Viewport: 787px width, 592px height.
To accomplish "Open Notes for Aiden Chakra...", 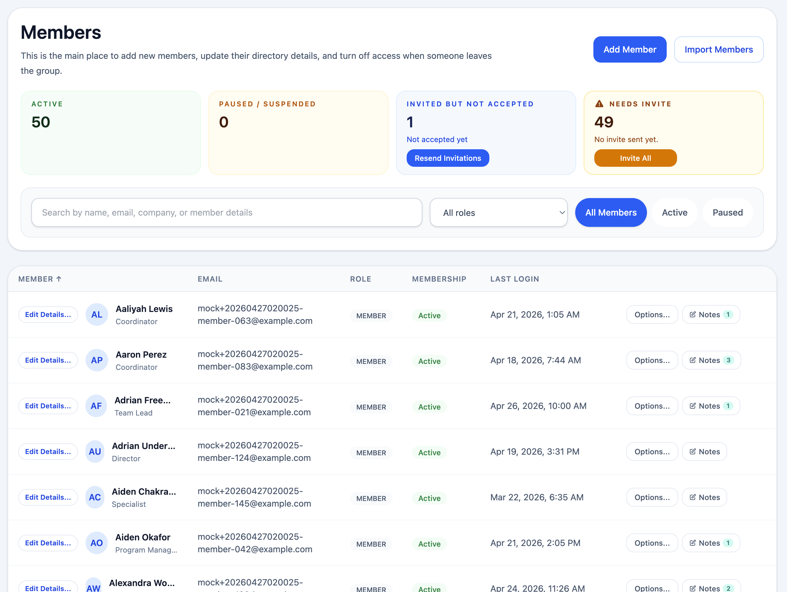I will (705, 497).
